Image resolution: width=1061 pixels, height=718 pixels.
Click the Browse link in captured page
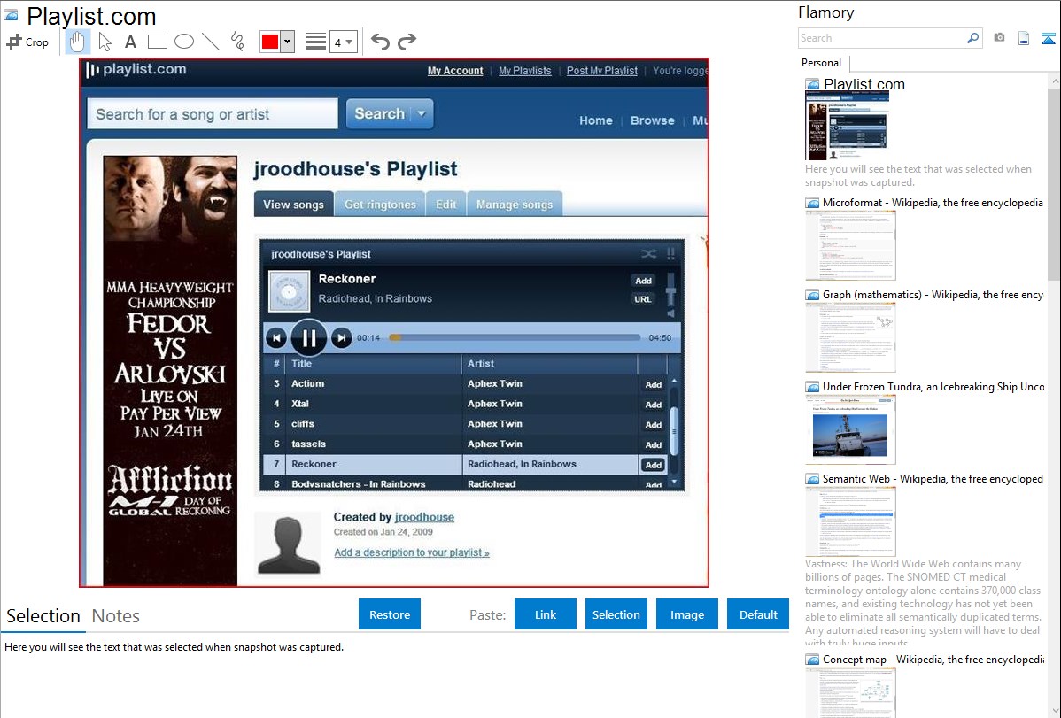click(x=653, y=120)
